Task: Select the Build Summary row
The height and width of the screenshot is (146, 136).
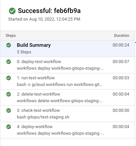Action: (68, 49)
